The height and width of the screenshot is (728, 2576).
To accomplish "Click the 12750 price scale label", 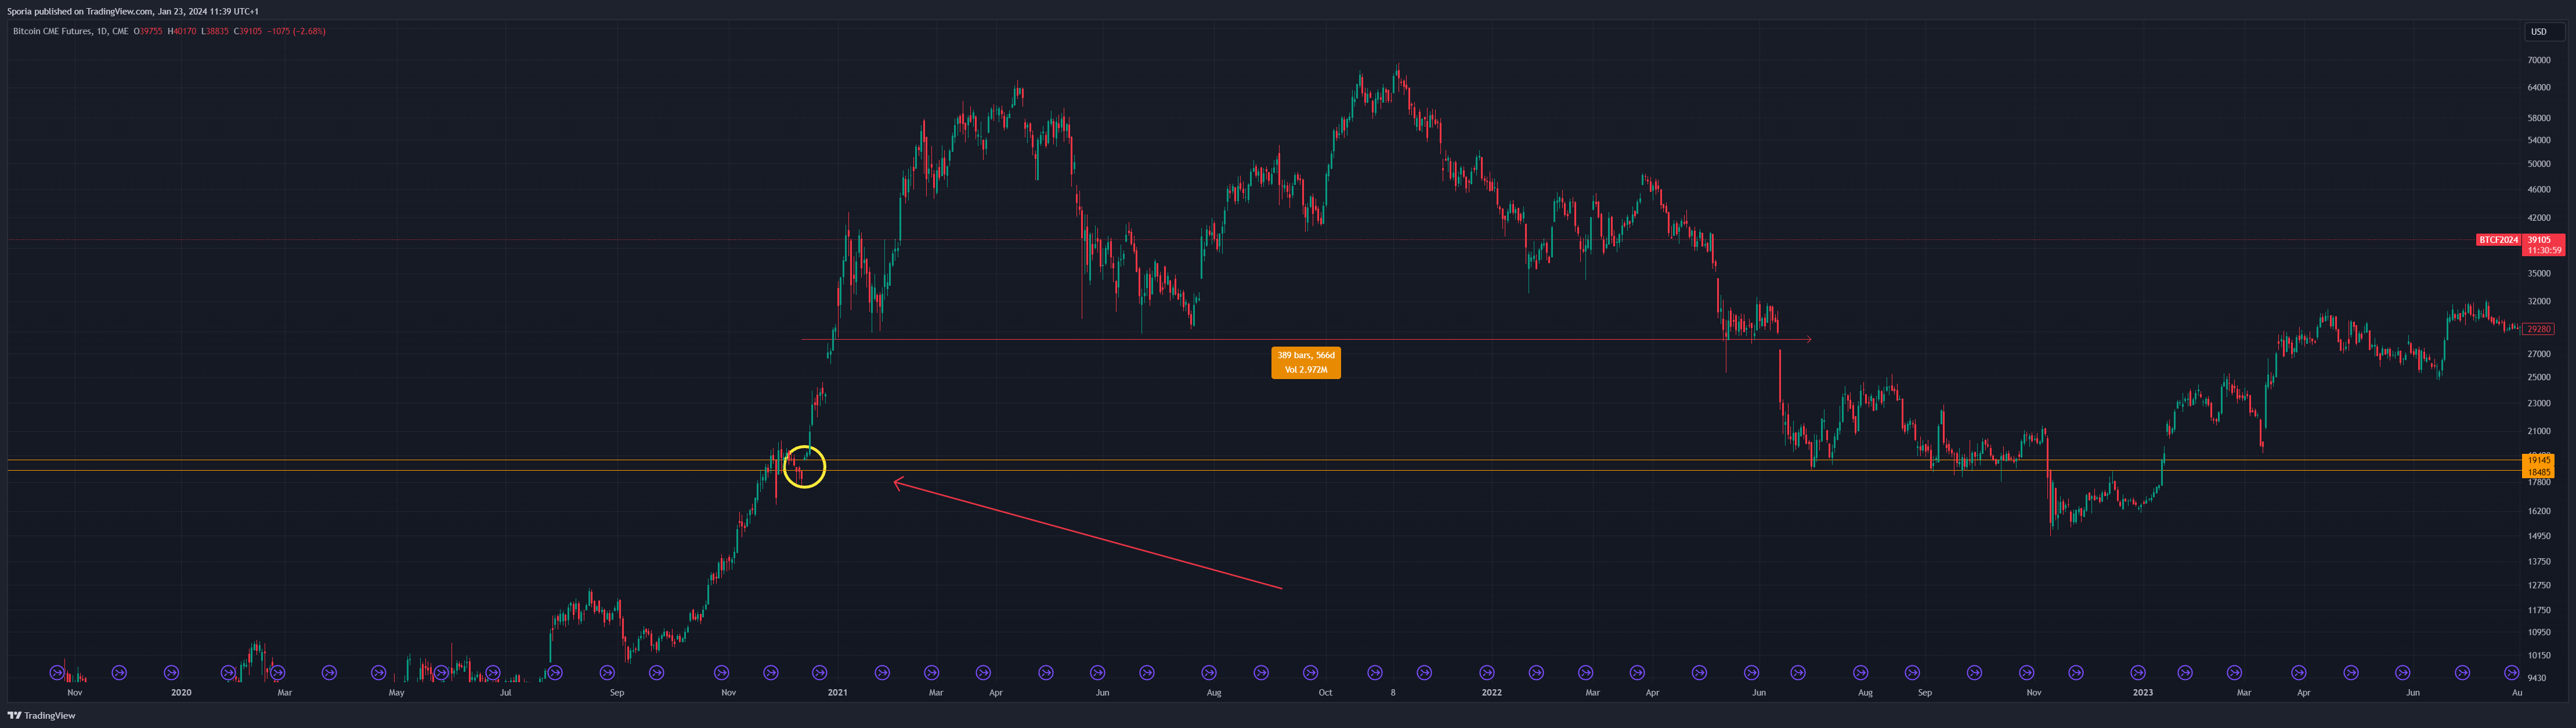I will (2538, 586).
